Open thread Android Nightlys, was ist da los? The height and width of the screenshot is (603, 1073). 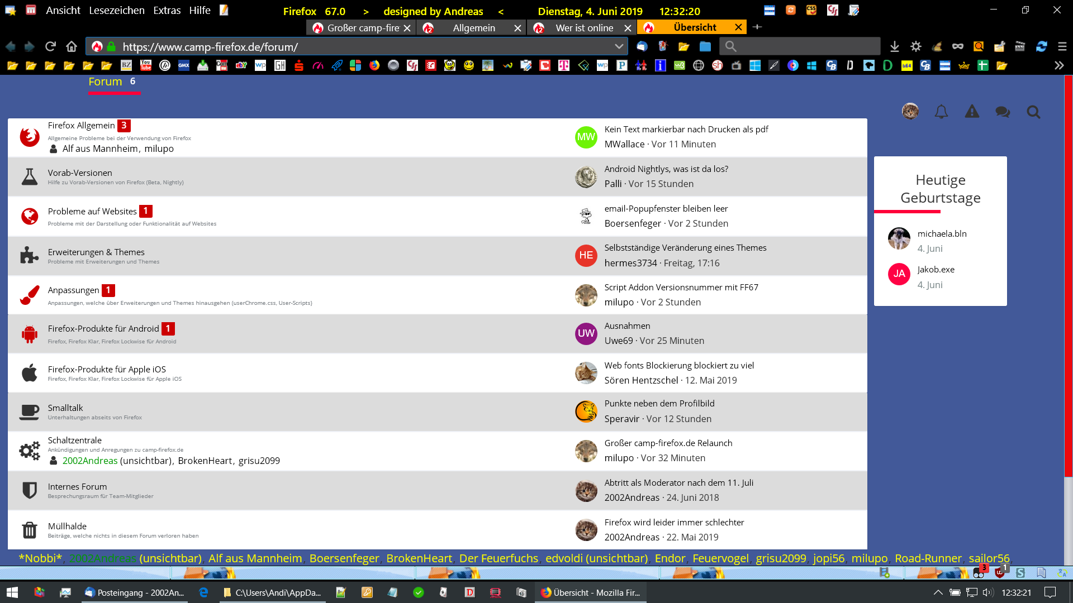click(x=666, y=169)
